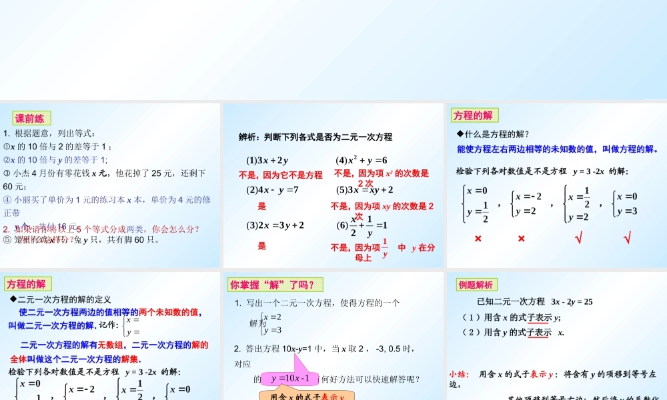Image resolution: width=667 pixels, height=400 pixels.
Task: Click the line 1. 写出一个二元一次方程
Action: pyautogui.click(x=317, y=303)
